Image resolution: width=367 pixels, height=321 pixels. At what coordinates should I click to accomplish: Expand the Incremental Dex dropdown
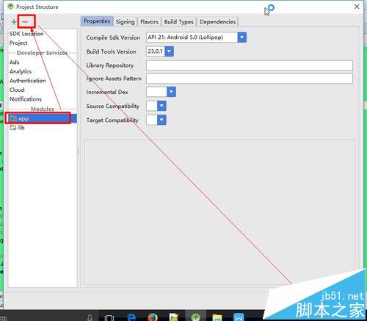171,92
